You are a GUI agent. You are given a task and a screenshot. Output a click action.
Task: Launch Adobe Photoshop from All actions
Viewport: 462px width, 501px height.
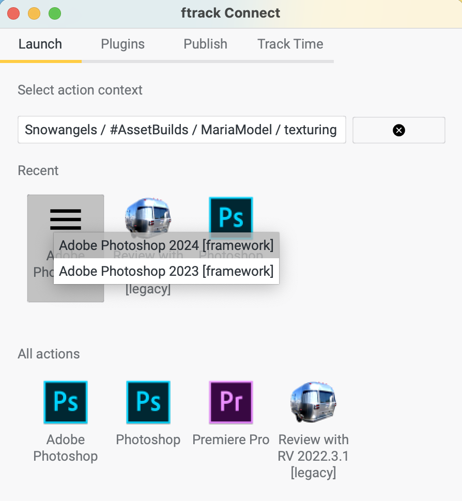pyautogui.click(x=66, y=402)
